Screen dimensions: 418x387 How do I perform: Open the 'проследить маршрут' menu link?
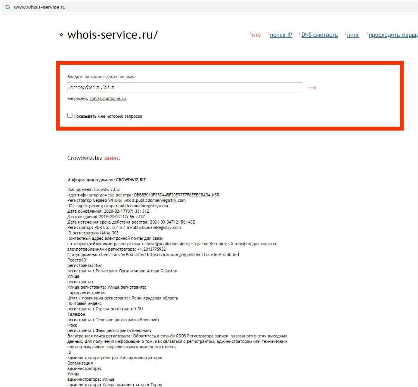coord(393,35)
